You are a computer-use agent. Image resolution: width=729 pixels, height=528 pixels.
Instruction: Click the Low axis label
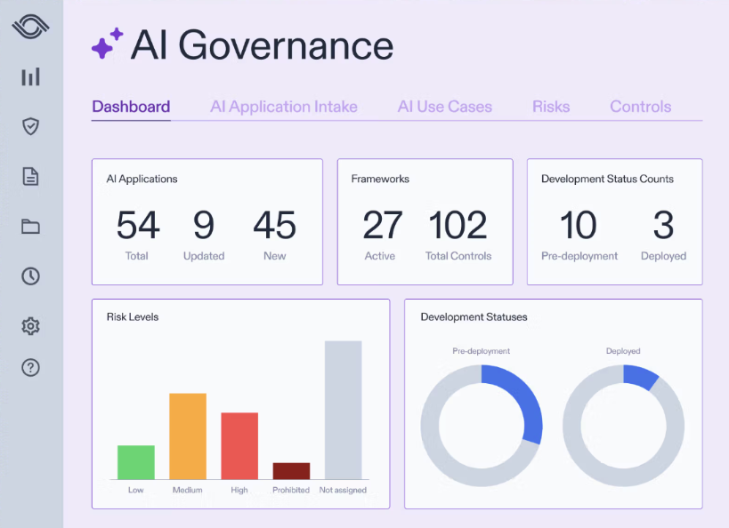click(x=136, y=490)
